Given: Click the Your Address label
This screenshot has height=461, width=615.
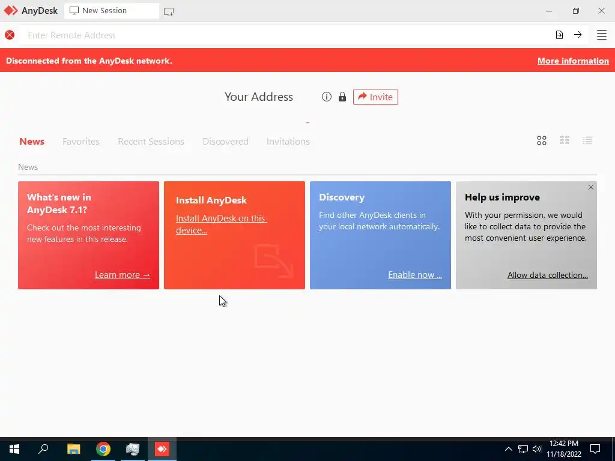Looking at the screenshot, I should (259, 97).
